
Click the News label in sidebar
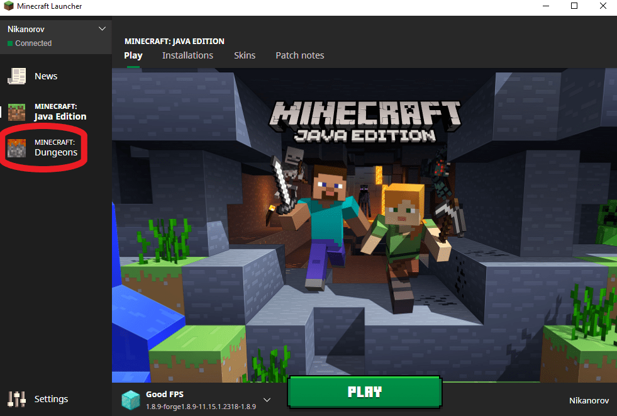(46, 76)
